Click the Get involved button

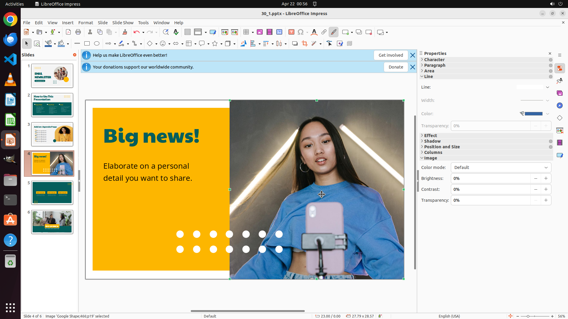pos(390,55)
